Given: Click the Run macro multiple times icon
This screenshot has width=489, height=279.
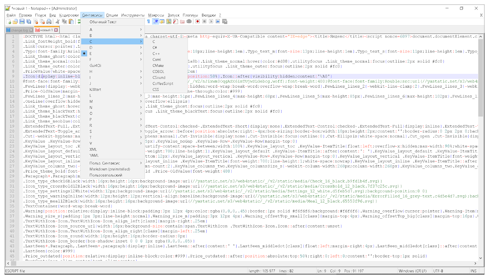Looking at the screenshot, I should click(x=218, y=21).
